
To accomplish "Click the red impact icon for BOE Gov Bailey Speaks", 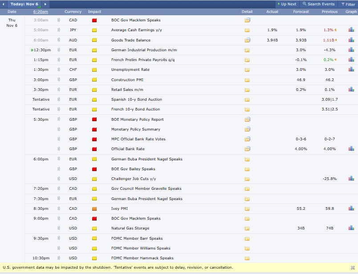I will click(94, 169).
